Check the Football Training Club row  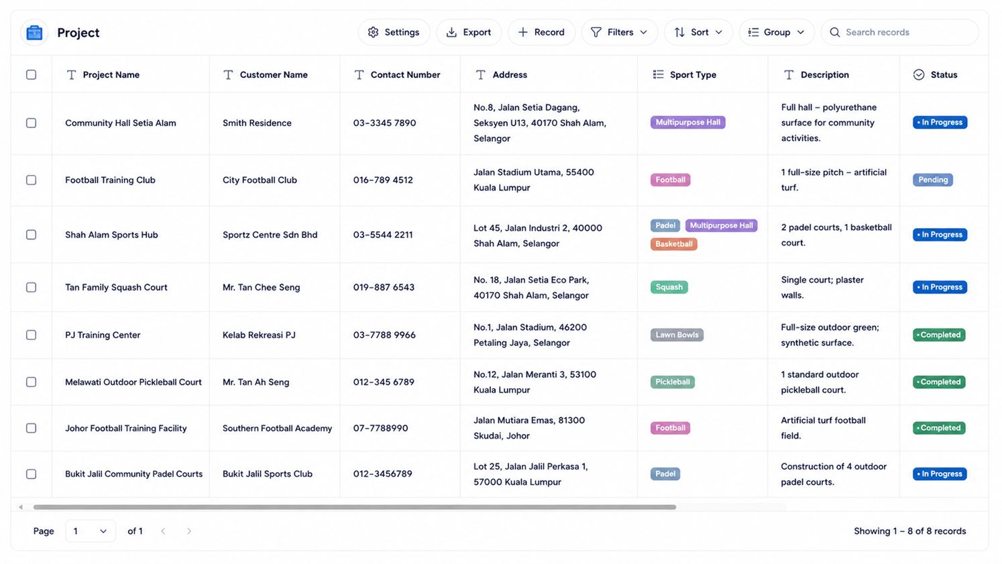pyautogui.click(x=31, y=180)
